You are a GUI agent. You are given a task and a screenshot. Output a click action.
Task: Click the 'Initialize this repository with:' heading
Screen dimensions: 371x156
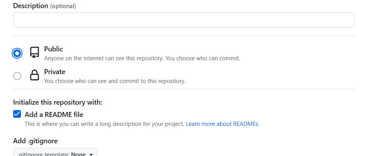(x=58, y=102)
